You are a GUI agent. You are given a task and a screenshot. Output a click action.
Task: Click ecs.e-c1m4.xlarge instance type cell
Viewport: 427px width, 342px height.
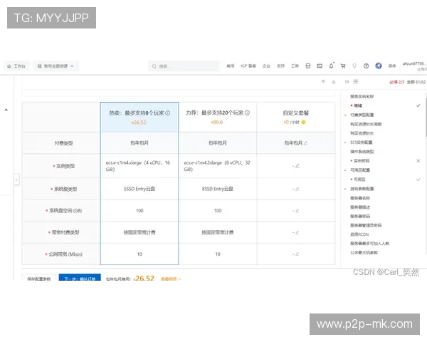point(139,166)
